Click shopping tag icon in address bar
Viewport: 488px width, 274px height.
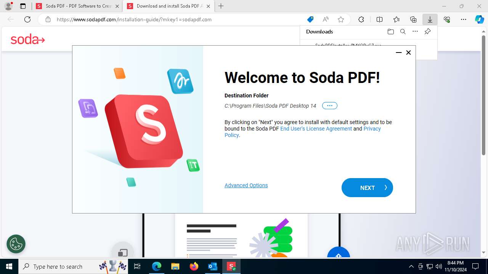point(310,19)
